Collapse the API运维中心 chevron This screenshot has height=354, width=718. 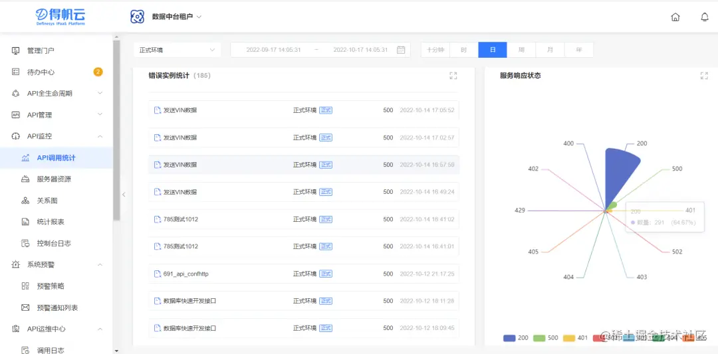(100, 329)
